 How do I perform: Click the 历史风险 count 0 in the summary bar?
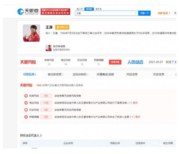click(x=82, y=64)
